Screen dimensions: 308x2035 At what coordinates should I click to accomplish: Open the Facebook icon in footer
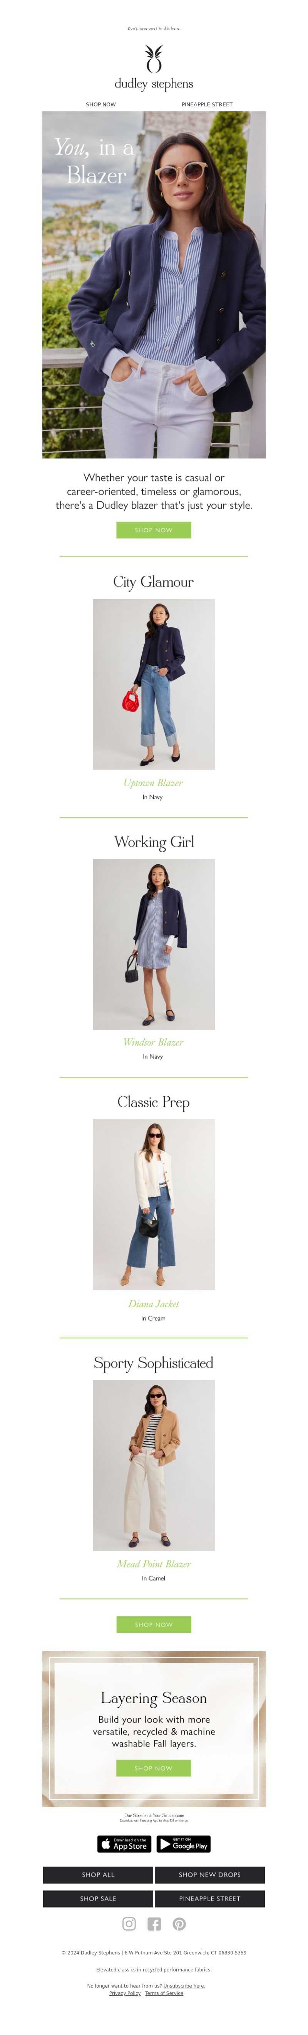(154, 1924)
